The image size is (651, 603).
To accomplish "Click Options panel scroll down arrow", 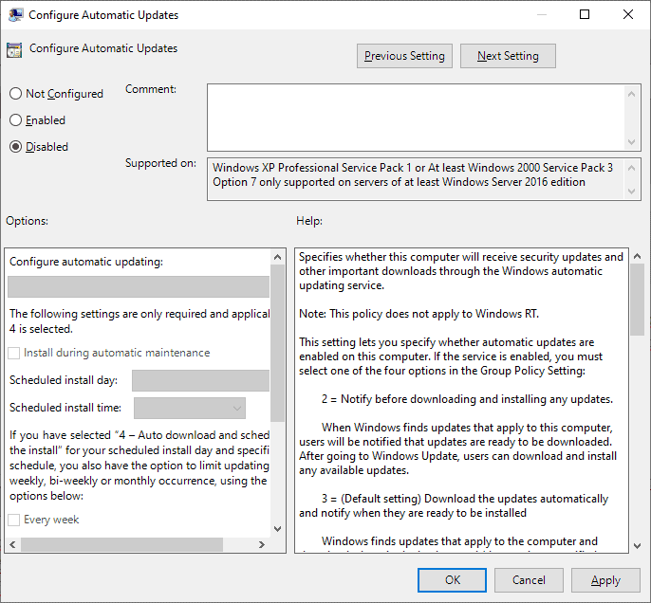I will click(x=278, y=529).
